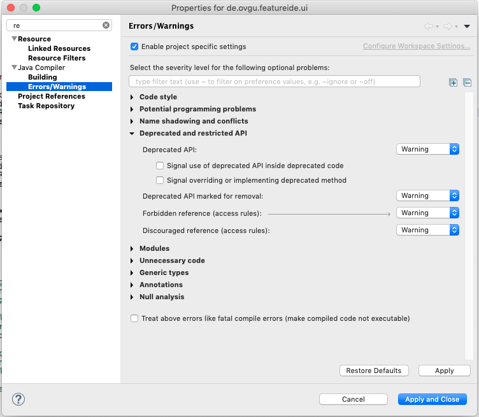This screenshot has width=479, height=417.
Task: Click the Apply button
Action: tap(444, 371)
